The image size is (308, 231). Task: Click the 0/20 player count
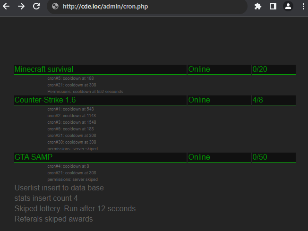pos(260,69)
